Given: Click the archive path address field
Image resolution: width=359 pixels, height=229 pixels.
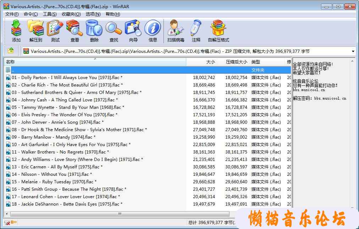Looking at the screenshot, I should pos(186,51).
